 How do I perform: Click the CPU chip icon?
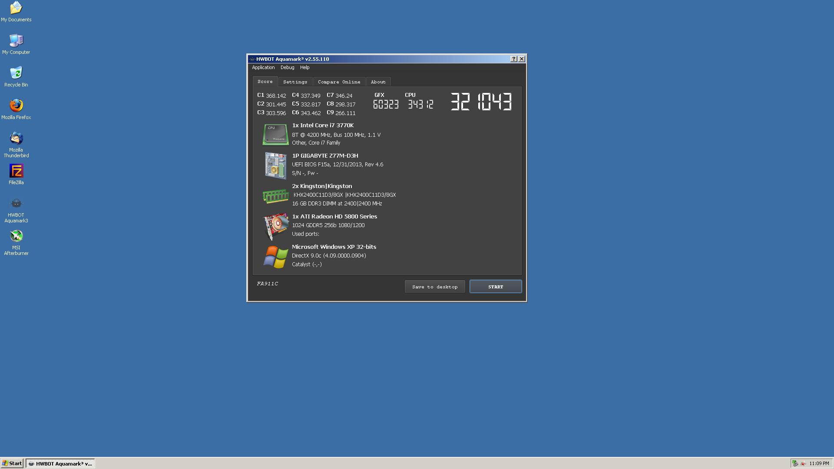(x=275, y=134)
